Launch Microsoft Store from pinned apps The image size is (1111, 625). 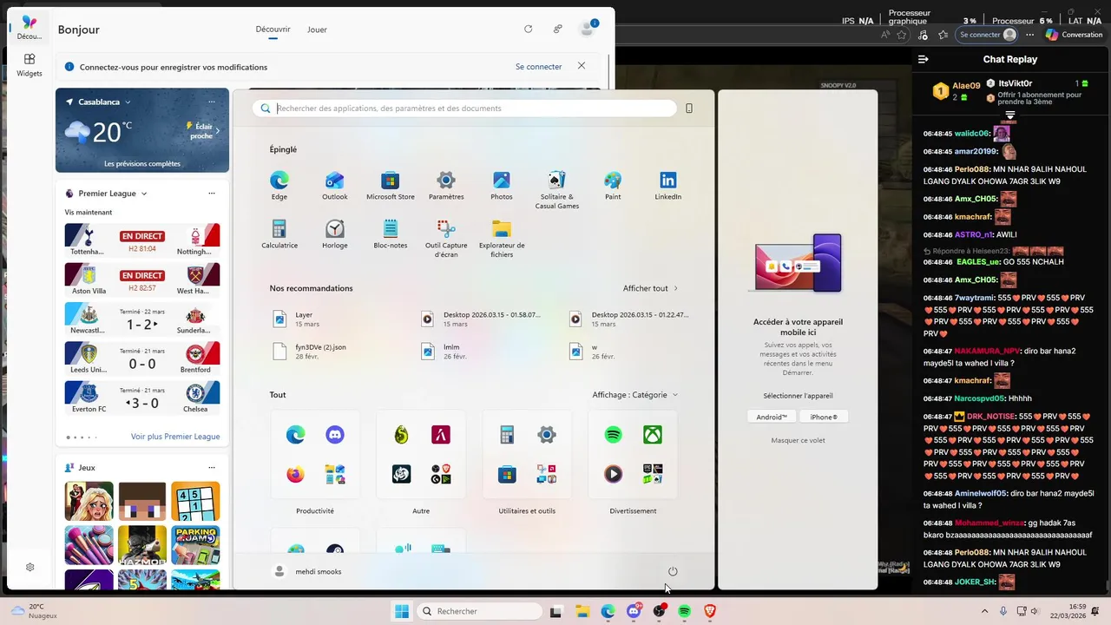point(391,186)
